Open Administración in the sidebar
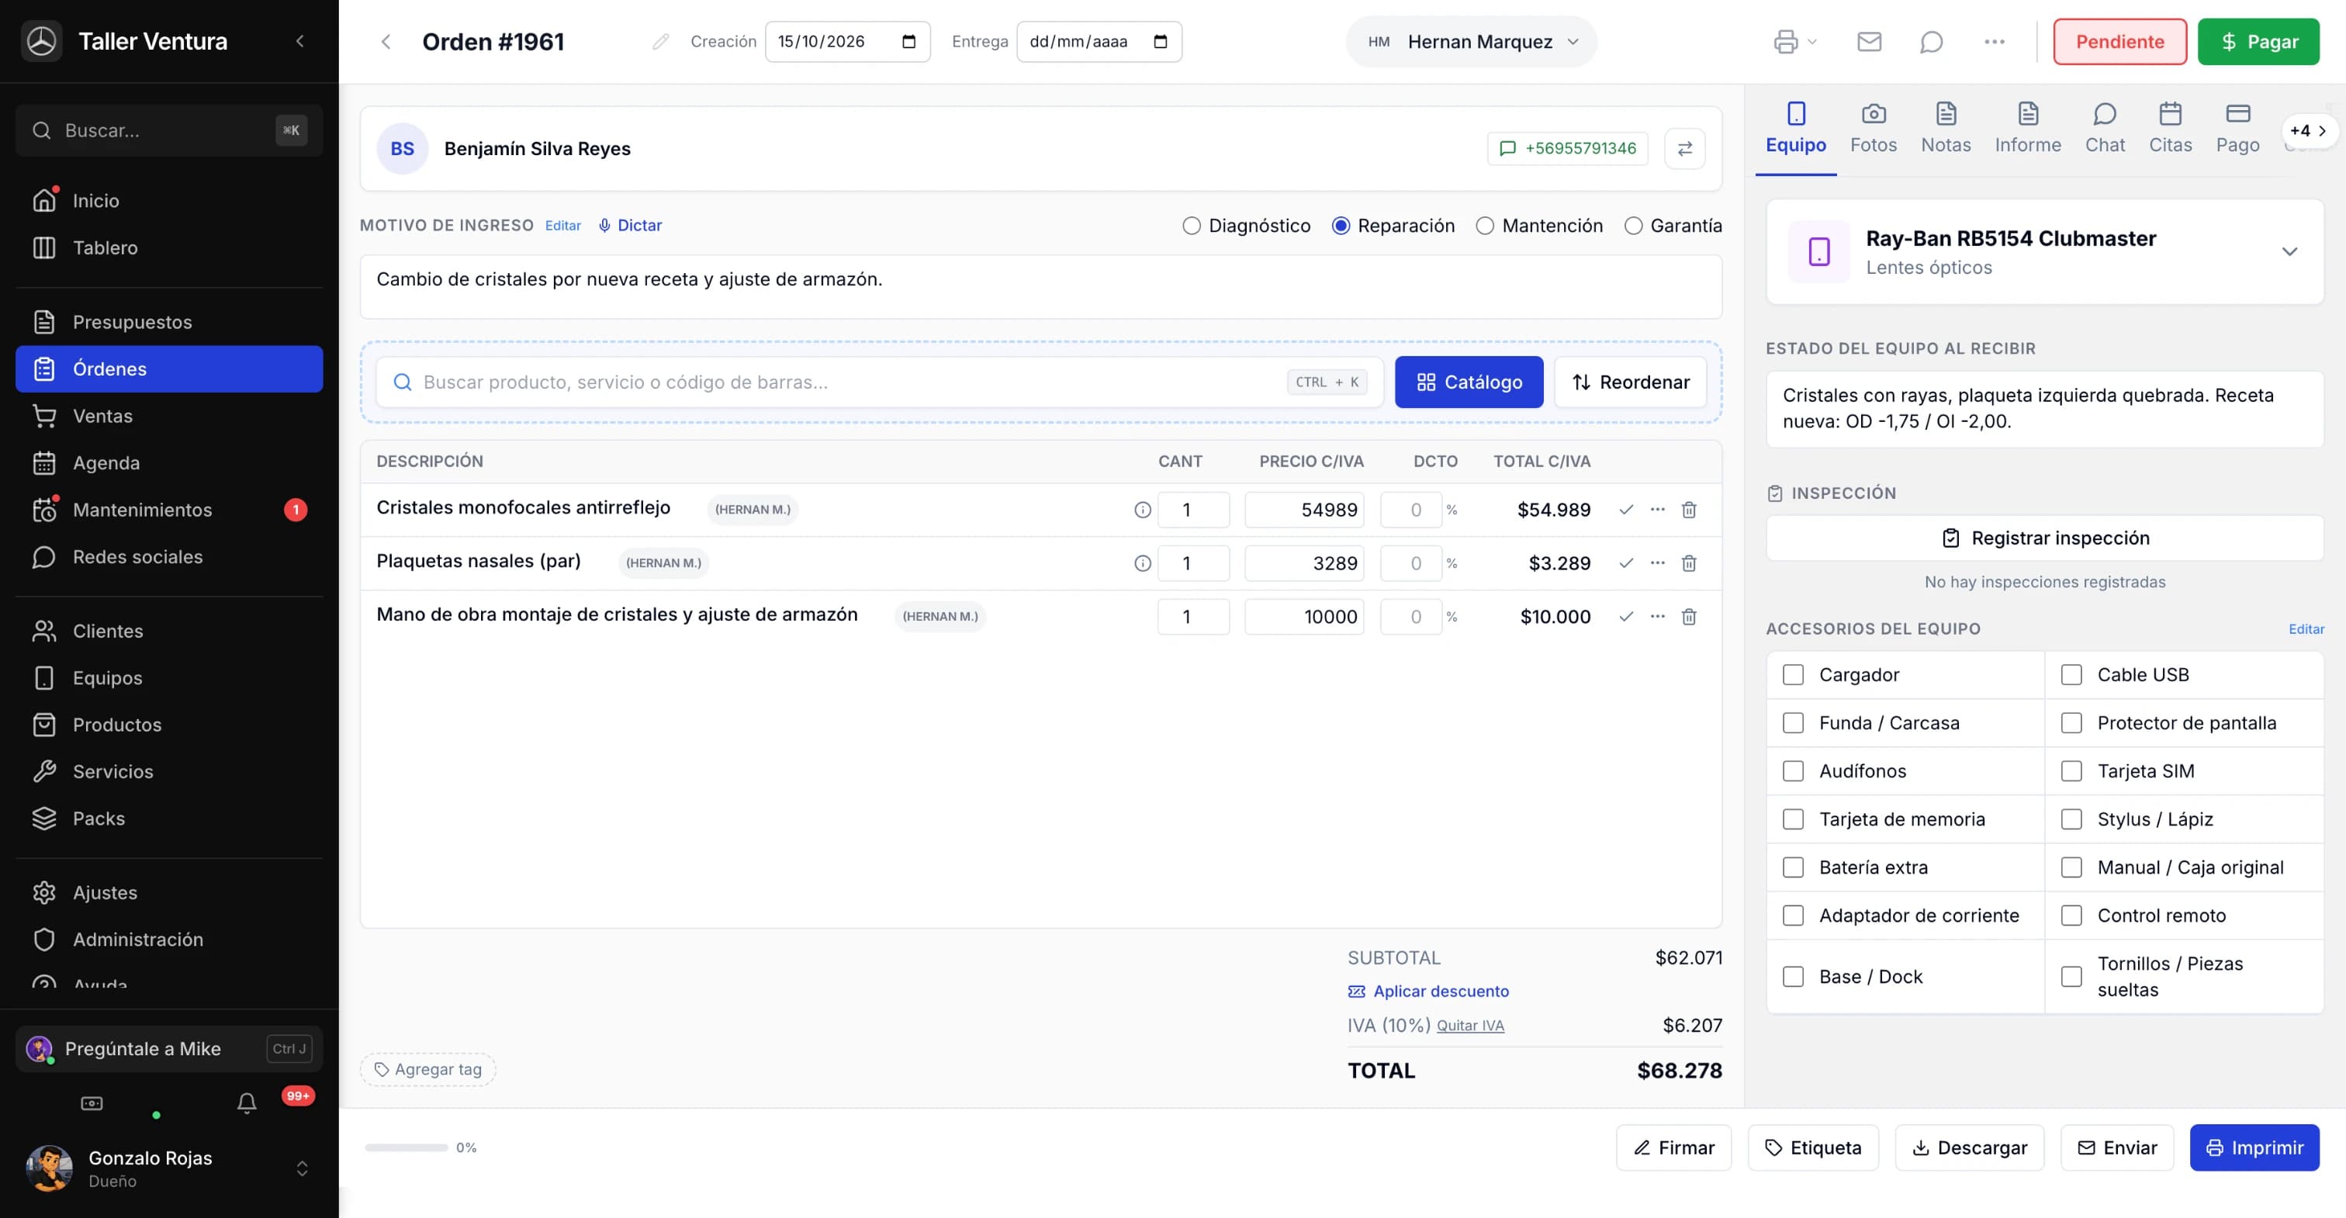The height and width of the screenshot is (1218, 2346). coord(169,939)
